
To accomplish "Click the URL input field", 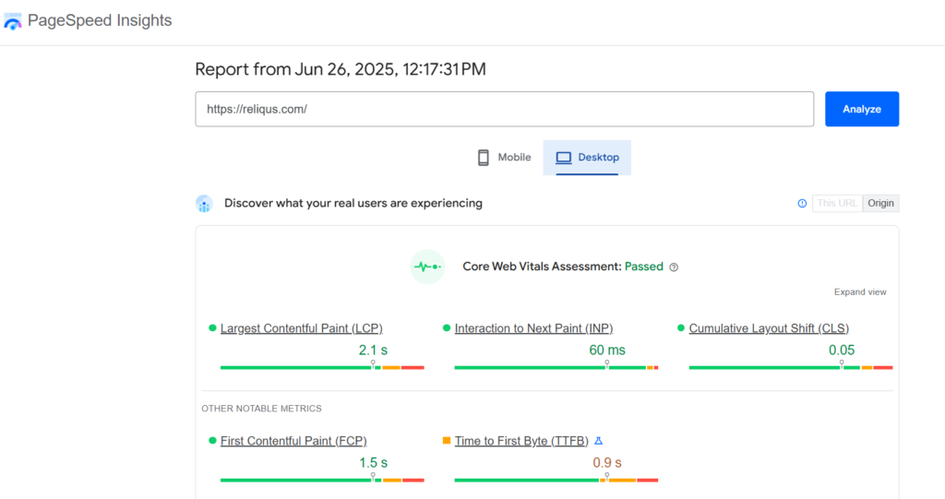I will pyautogui.click(x=505, y=109).
